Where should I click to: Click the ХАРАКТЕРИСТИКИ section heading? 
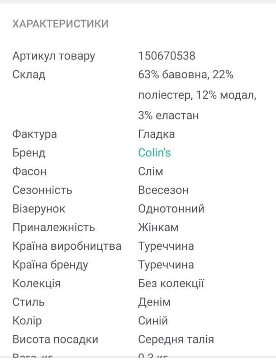61,24
